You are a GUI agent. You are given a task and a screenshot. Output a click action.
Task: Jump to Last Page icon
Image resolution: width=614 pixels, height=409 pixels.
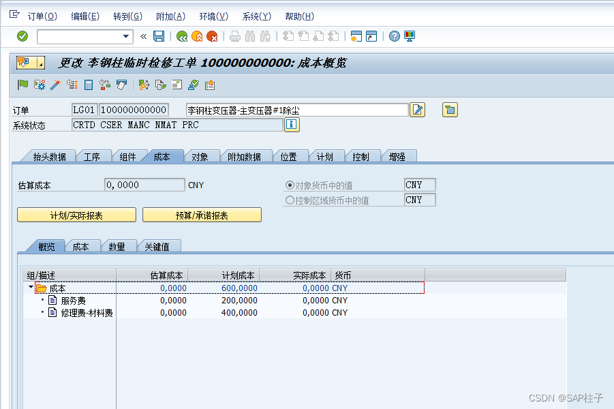coord(333,36)
